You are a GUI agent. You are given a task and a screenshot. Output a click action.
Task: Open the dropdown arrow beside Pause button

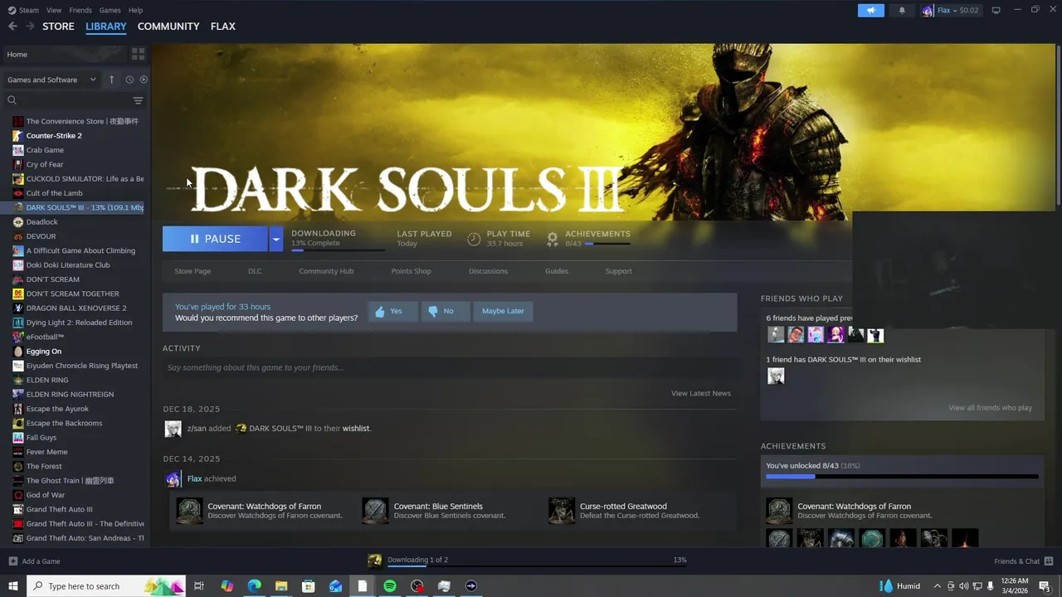click(x=275, y=239)
